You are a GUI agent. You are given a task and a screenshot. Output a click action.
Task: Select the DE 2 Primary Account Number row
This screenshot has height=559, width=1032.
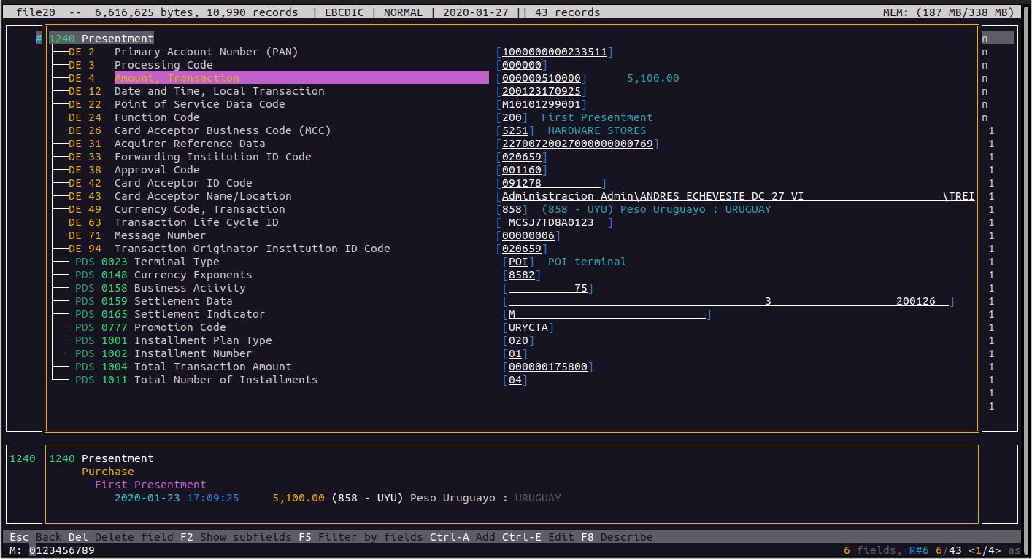(206, 52)
